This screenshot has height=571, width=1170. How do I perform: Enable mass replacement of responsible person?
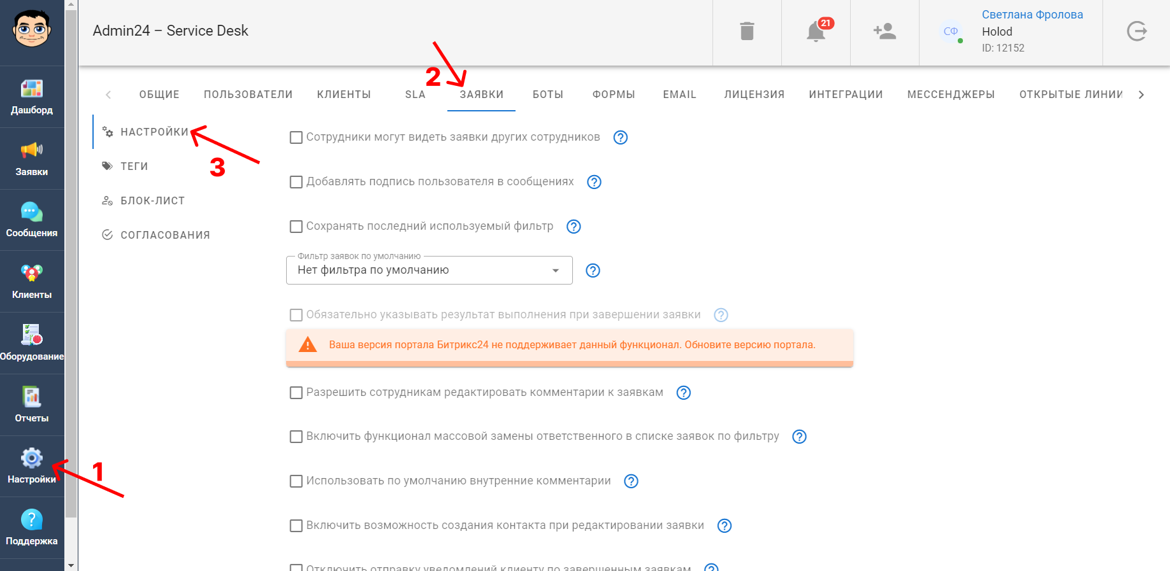pos(296,437)
